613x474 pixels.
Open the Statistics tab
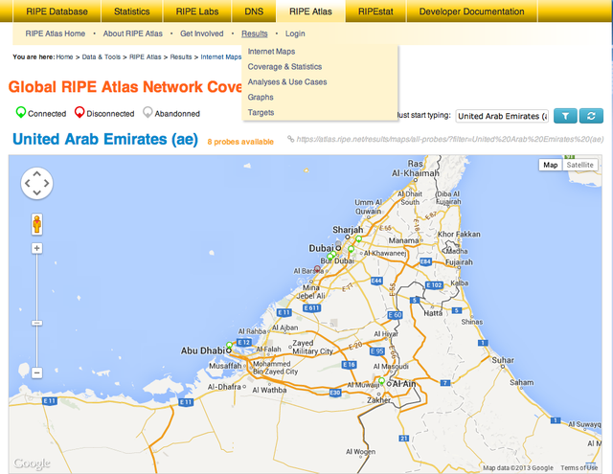pos(132,11)
